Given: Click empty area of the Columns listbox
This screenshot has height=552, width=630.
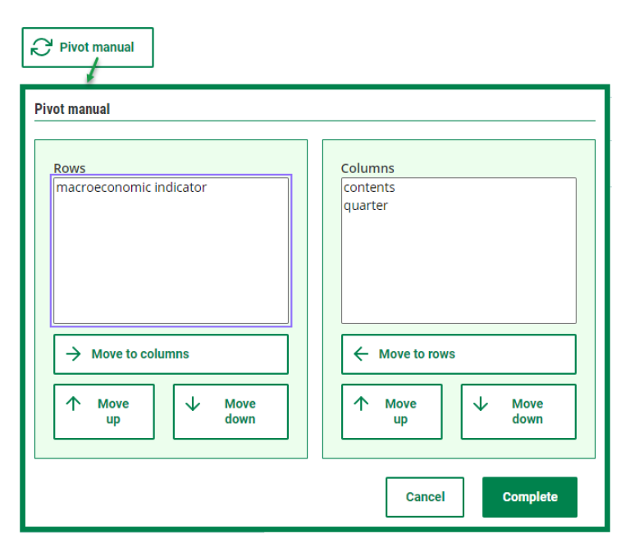Looking at the screenshot, I should coord(458,271).
